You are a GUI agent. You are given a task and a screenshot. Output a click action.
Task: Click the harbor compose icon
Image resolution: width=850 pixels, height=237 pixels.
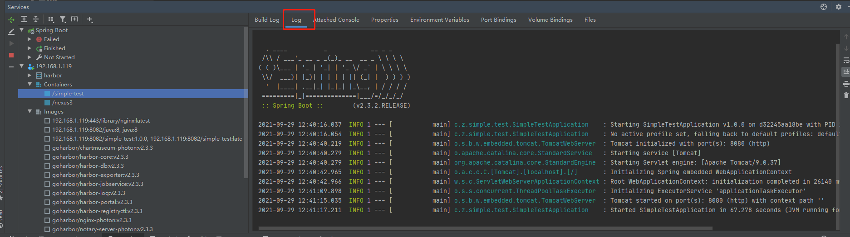pyautogui.click(x=39, y=76)
